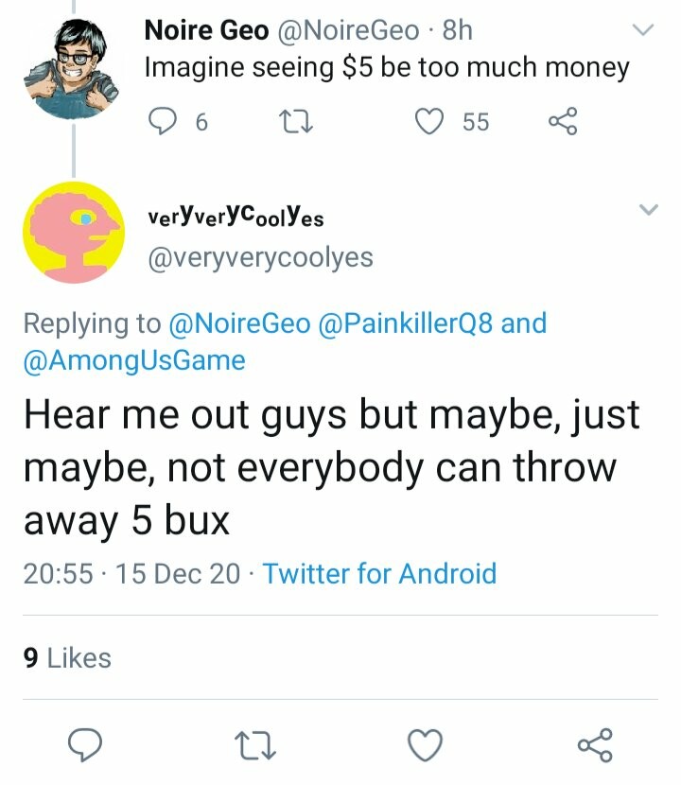Click the Noire Geo display name
This screenshot has width=681, height=785.
pyautogui.click(x=206, y=31)
